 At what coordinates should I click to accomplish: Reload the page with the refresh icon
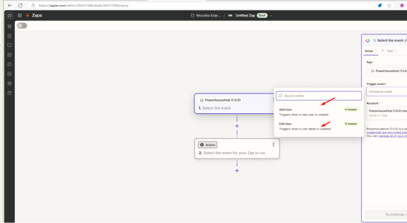(x=20, y=6)
